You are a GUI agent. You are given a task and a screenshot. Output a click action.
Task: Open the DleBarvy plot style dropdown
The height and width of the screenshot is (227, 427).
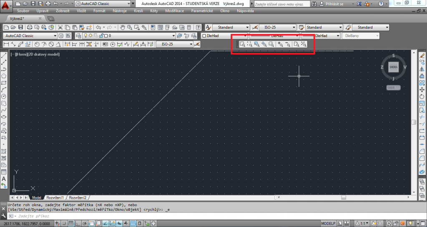(361, 36)
